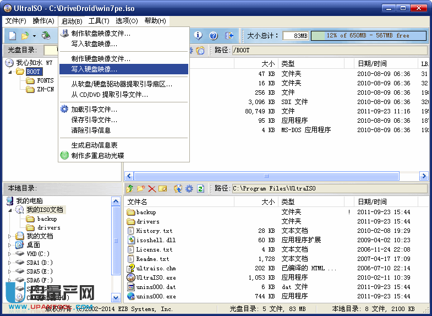Click right arrow of disc list scrollbar

pyautogui.click(x=423, y=176)
